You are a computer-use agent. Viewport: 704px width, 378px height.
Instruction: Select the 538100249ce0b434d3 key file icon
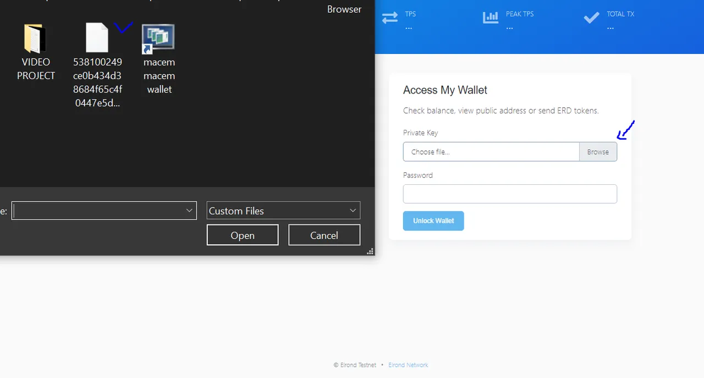97,38
